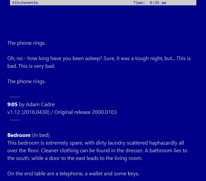This screenshot has height=181, width=206.
Task: Click the second 'The phone rings.' line
Action: pyautogui.click(x=27, y=81)
